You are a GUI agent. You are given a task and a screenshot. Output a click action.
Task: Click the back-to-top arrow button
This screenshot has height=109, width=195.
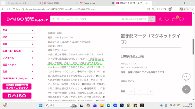(186, 89)
